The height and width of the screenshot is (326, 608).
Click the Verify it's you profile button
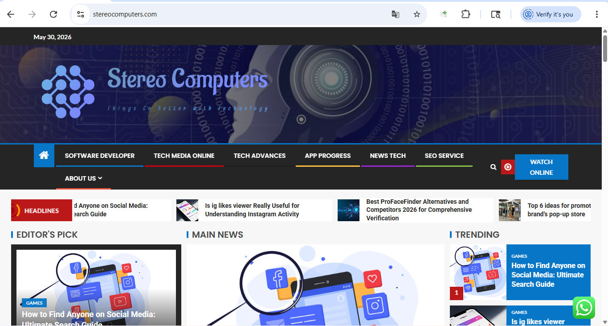click(551, 14)
